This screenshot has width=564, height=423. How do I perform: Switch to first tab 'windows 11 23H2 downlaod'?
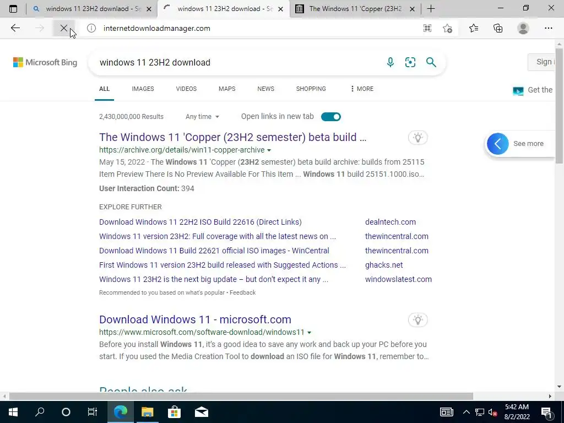point(93,9)
